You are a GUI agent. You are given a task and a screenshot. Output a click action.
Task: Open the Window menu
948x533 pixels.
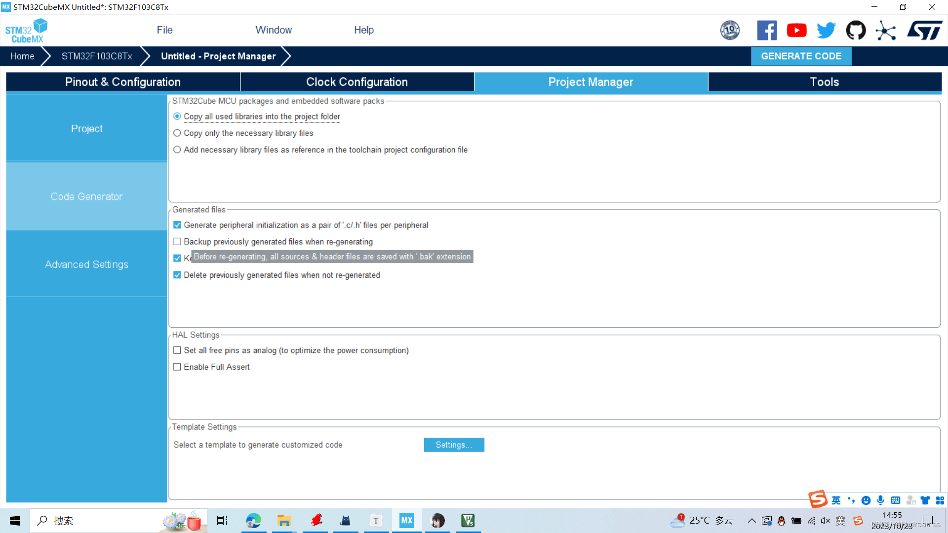(274, 30)
